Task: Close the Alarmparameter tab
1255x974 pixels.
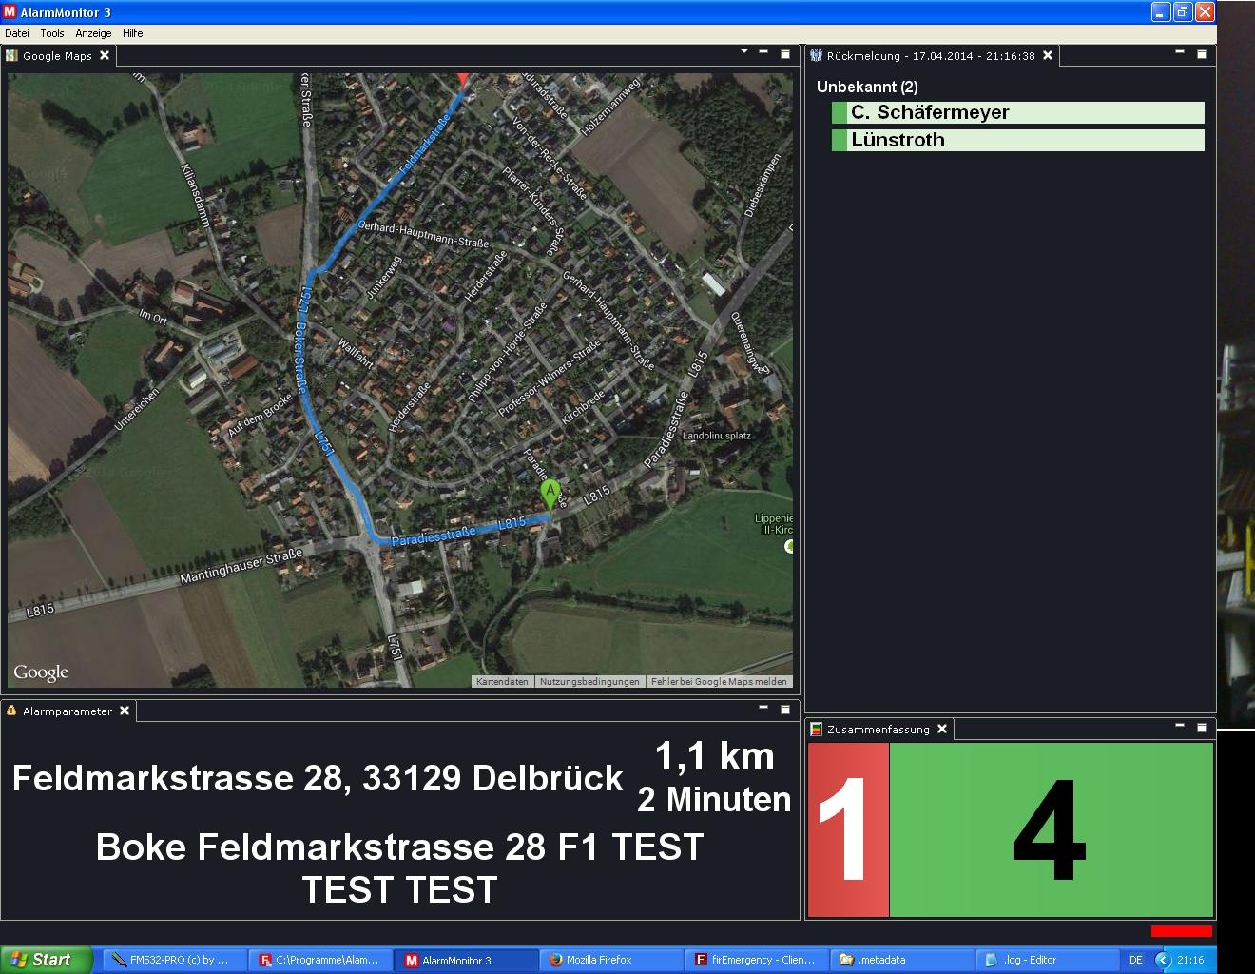Action: coord(125,711)
